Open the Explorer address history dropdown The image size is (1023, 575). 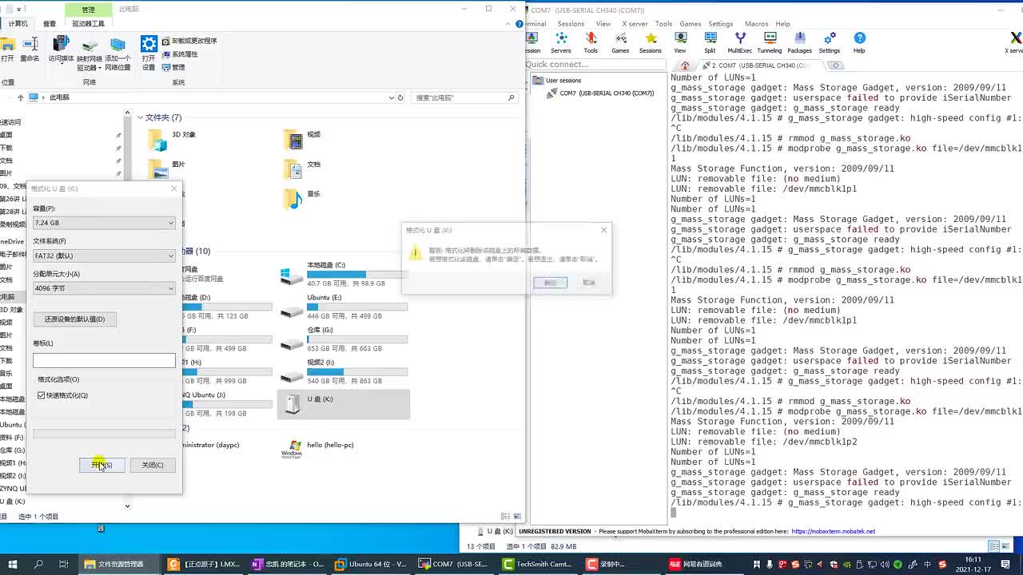(x=391, y=97)
